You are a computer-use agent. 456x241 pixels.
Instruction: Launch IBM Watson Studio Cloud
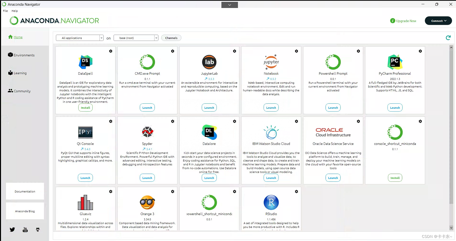click(x=271, y=178)
